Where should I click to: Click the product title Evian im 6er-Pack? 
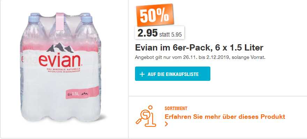point(199,47)
